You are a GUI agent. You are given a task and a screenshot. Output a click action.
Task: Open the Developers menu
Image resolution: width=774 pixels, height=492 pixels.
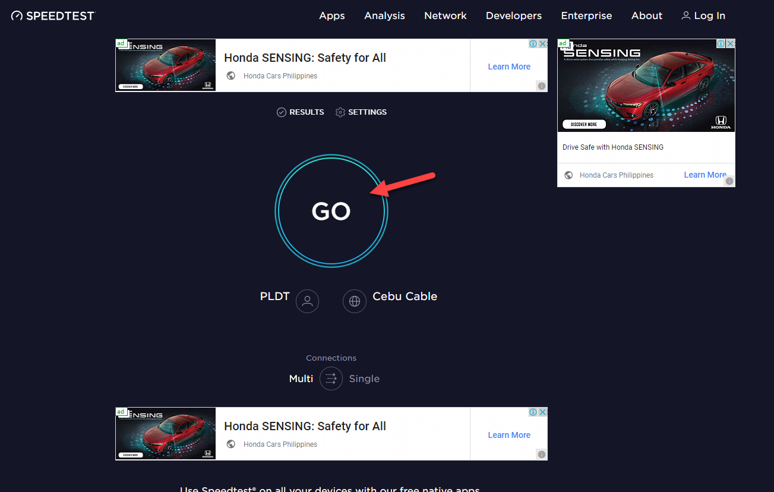[x=514, y=16]
